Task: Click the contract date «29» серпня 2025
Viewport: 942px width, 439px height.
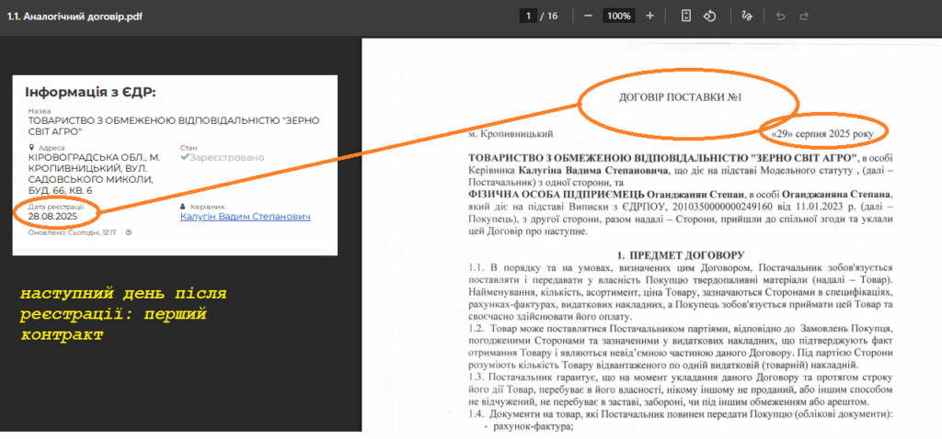Action: point(823,134)
